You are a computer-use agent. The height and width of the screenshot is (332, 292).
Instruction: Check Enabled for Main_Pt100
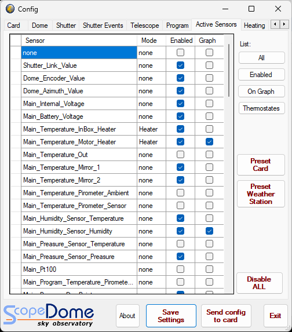180,269
